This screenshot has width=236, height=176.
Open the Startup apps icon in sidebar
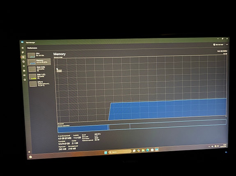tap(24, 66)
